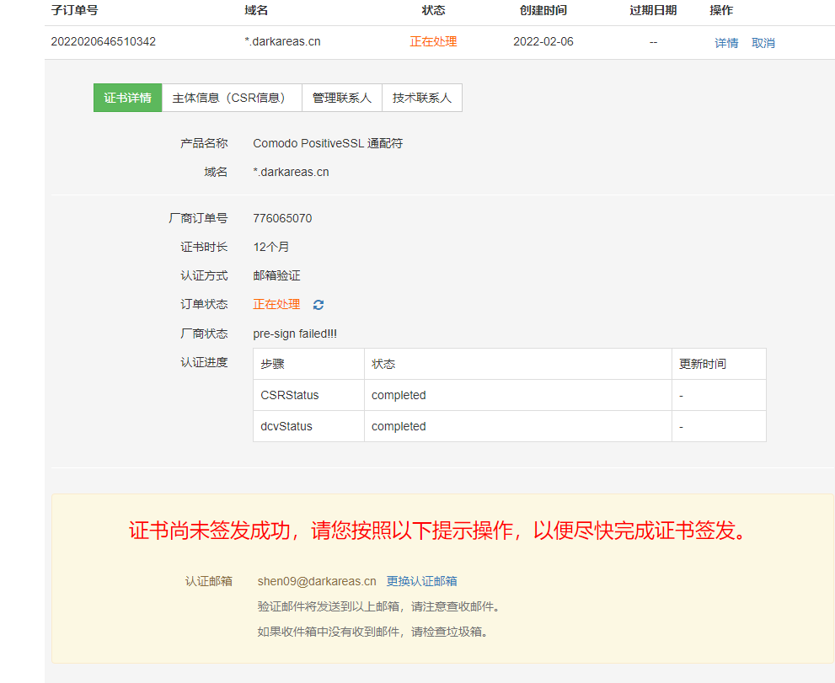Click the 子订单号 column header
835x683 pixels.
(75, 10)
